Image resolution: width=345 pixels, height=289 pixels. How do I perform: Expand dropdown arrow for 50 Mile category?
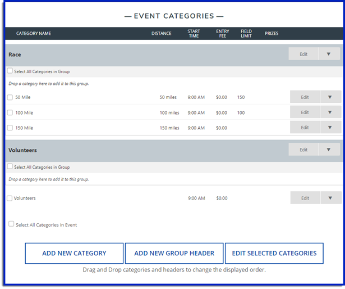click(330, 97)
